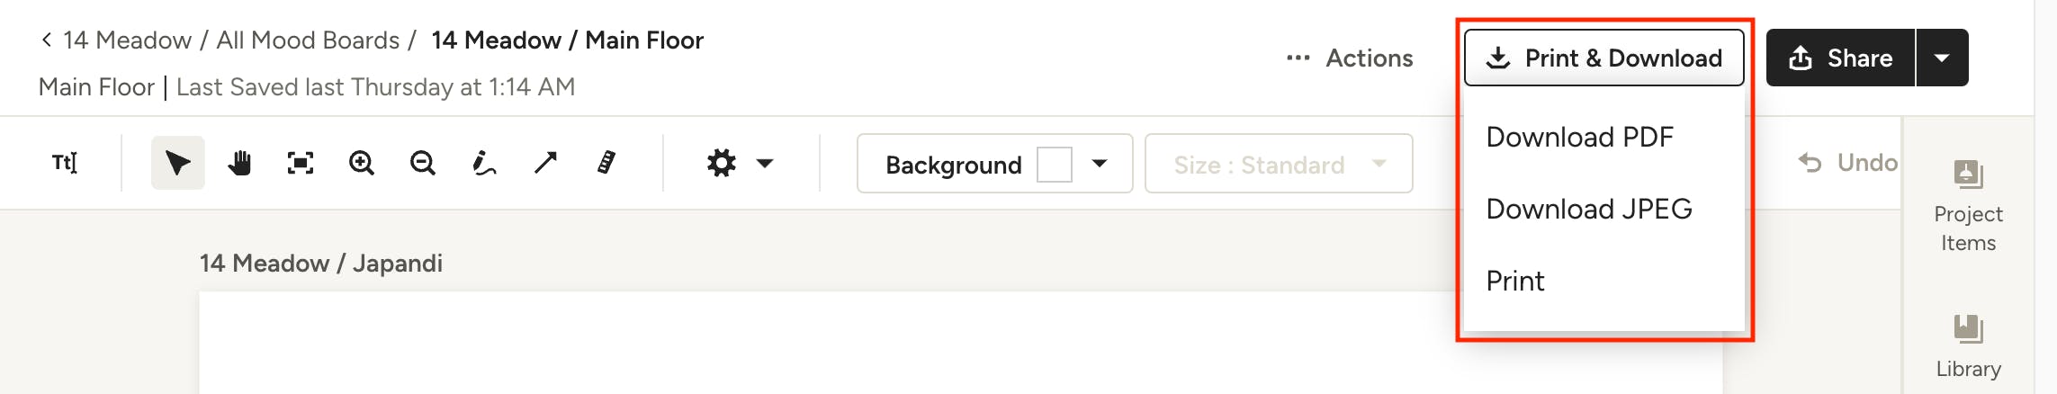Click Print in the dropdown menu
Image resolution: width=2057 pixels, height=394 pixels.
1515,281
